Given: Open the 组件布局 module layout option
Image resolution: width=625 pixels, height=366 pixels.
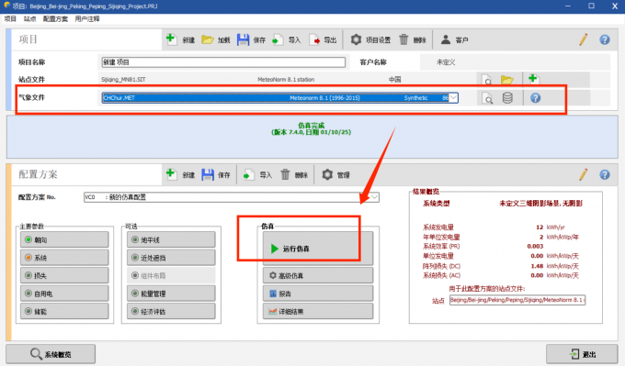Looking at the screenshot, I should click(171, 276).
